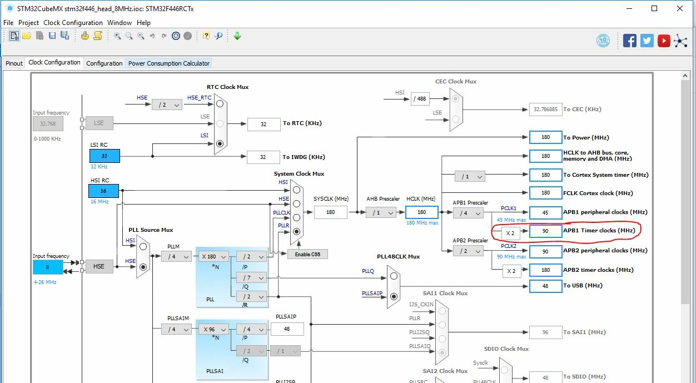
Task: Select PLLCLK in System Clock Mux
Action: [296, 217]
